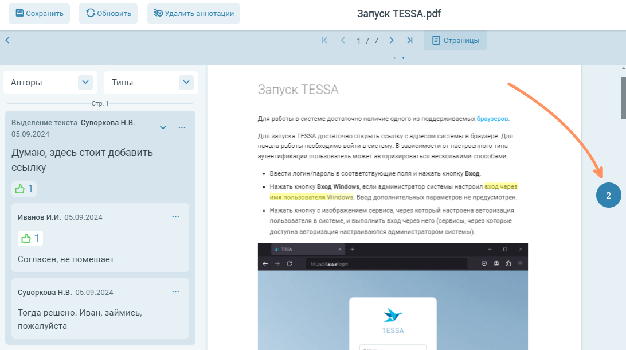The image size is (626, 350).
Task: Open the Types (Типы) filter dropdown
Action: click(x=186, y=83)
